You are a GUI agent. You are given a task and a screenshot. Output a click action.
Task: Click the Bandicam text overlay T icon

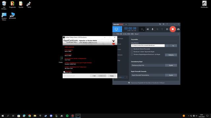[162, 29]
